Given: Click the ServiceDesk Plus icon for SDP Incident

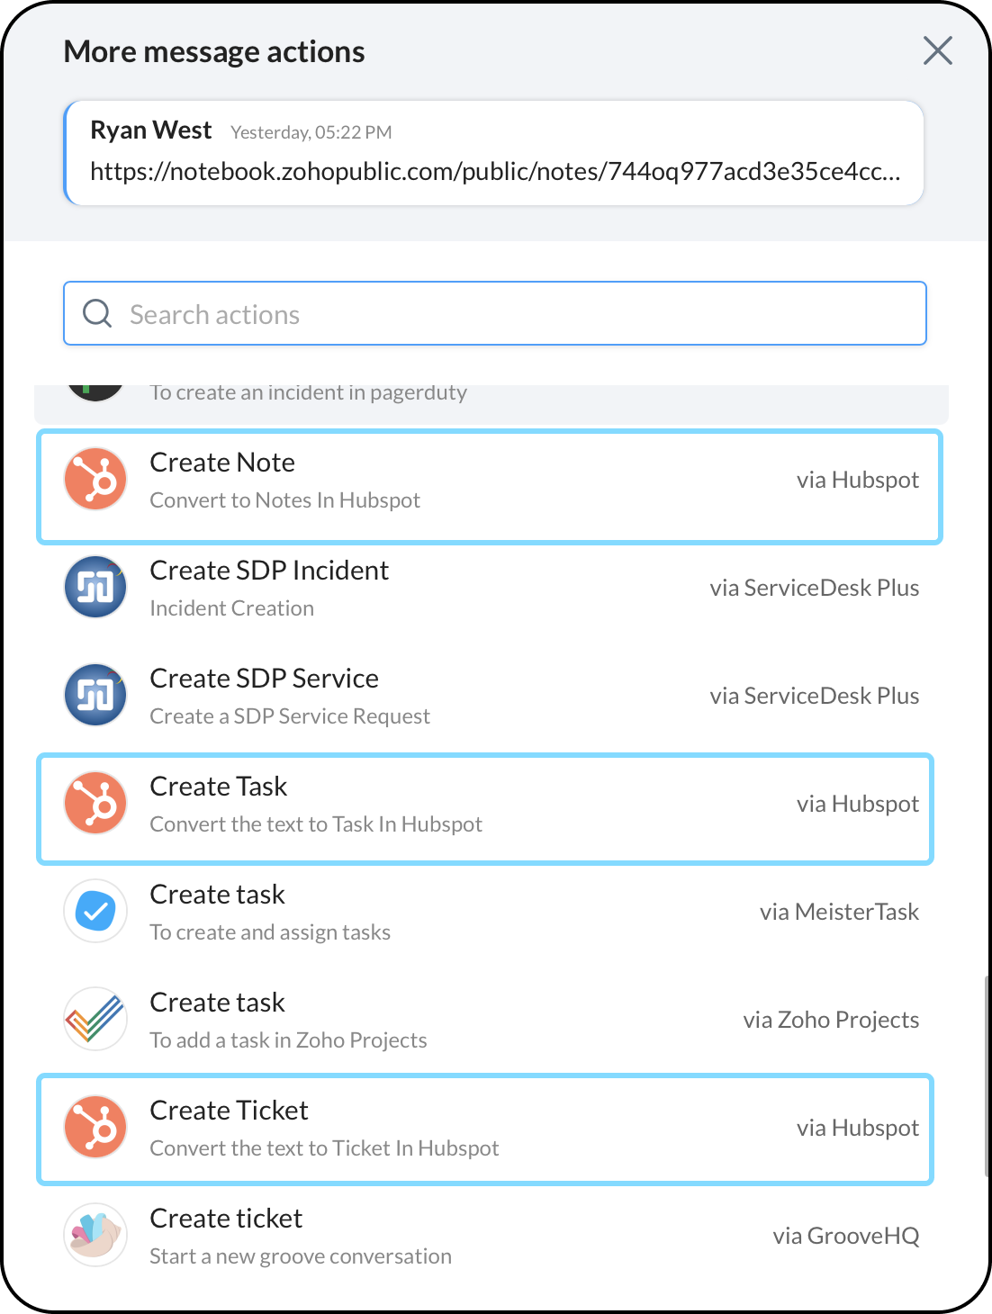Looking at the screenshot, I should (x=95, y=587).
